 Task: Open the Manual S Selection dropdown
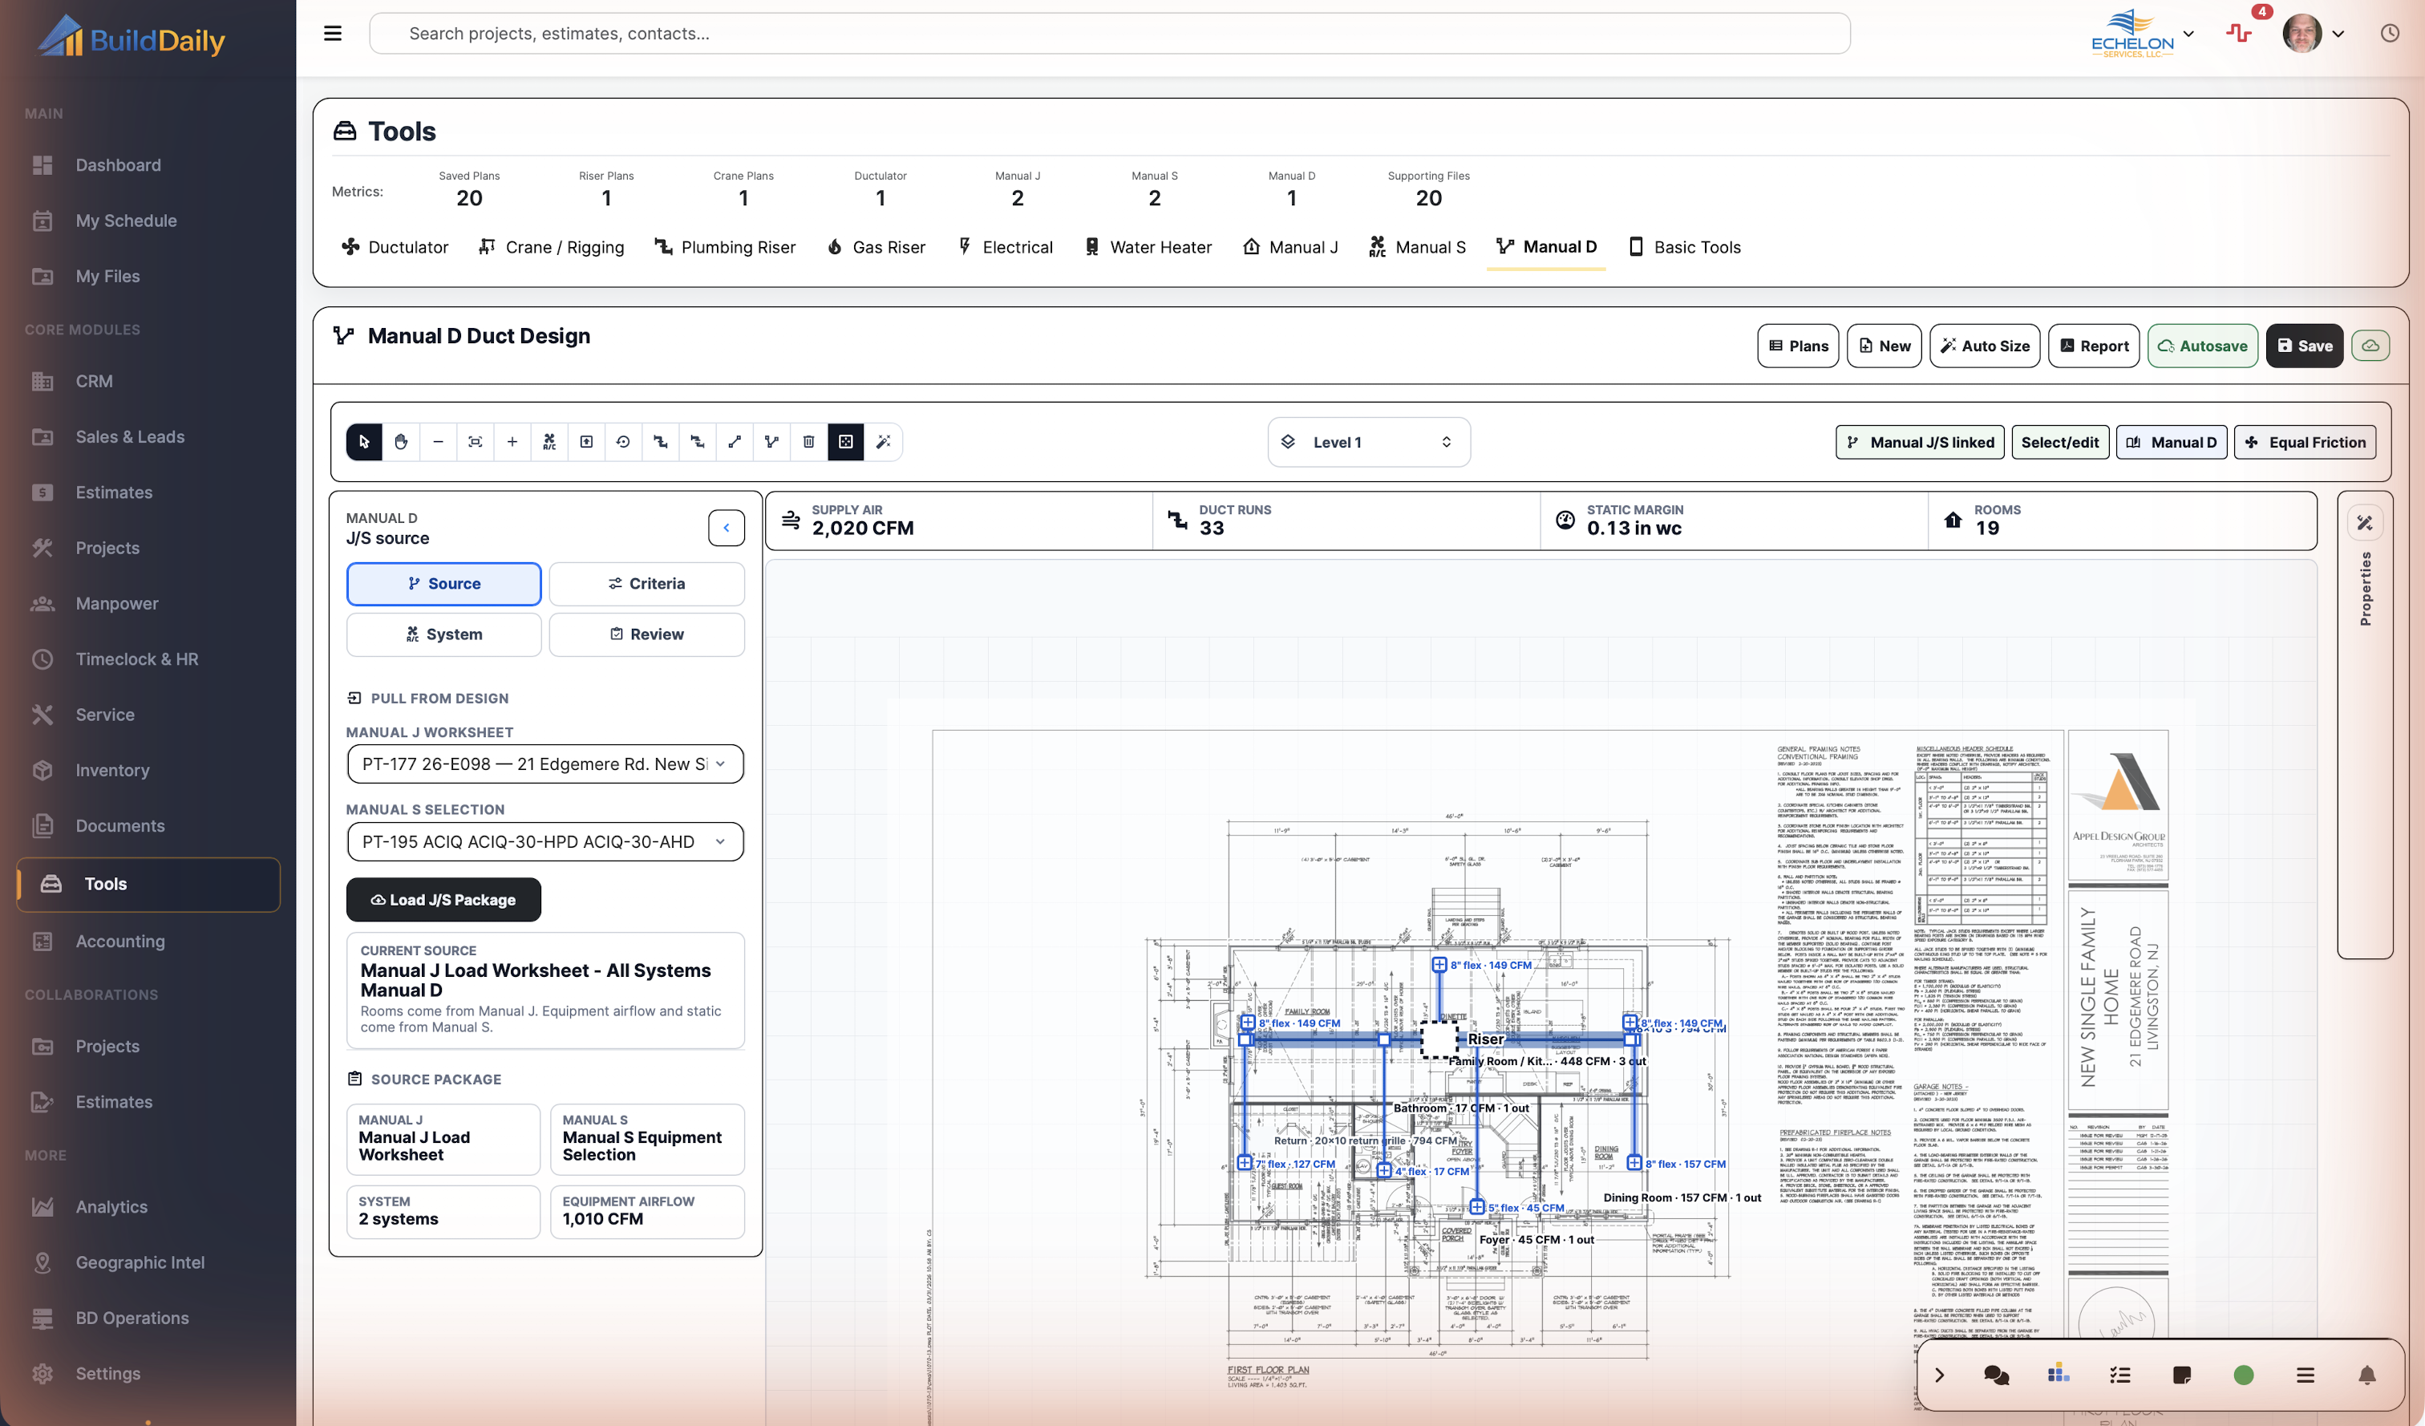tap(545, 842)
